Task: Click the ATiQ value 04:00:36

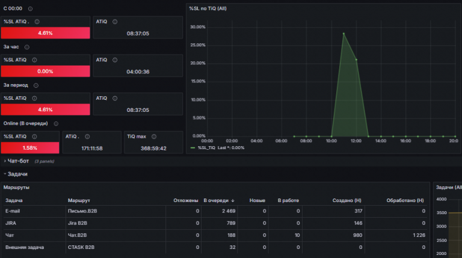Action: coord(138,72)
